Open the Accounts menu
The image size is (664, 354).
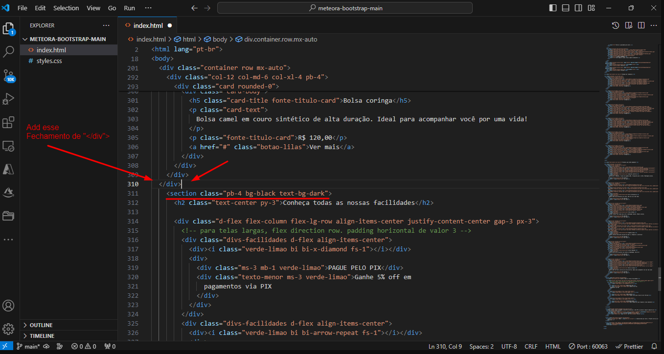pos(8,306)
